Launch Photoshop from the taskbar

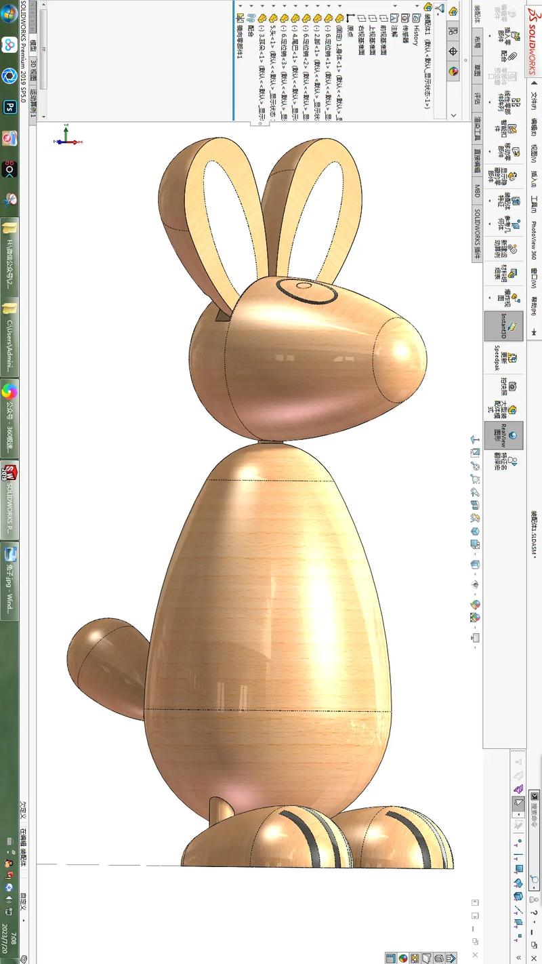(x=10, y=106)
